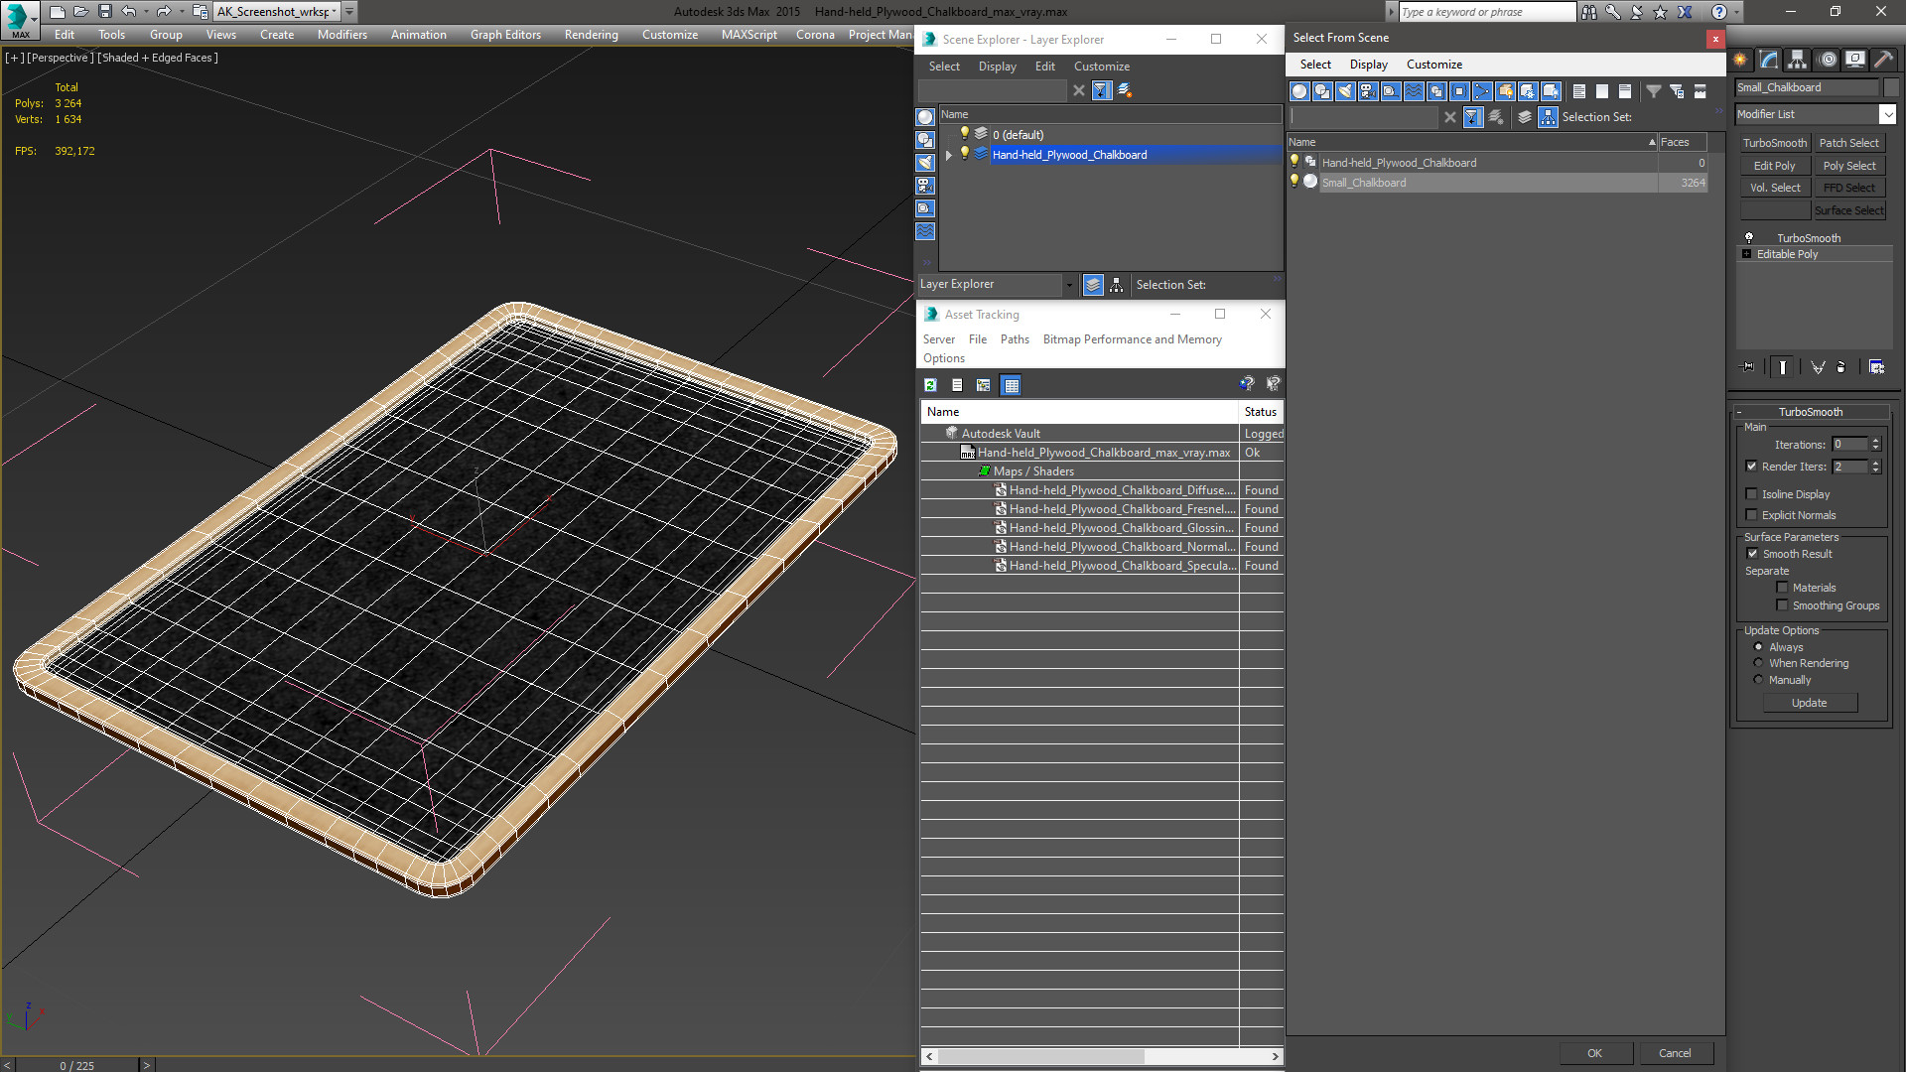Toggle Render Iters checkbox
The image size is (1906, 1072).
click(1752, 467)
